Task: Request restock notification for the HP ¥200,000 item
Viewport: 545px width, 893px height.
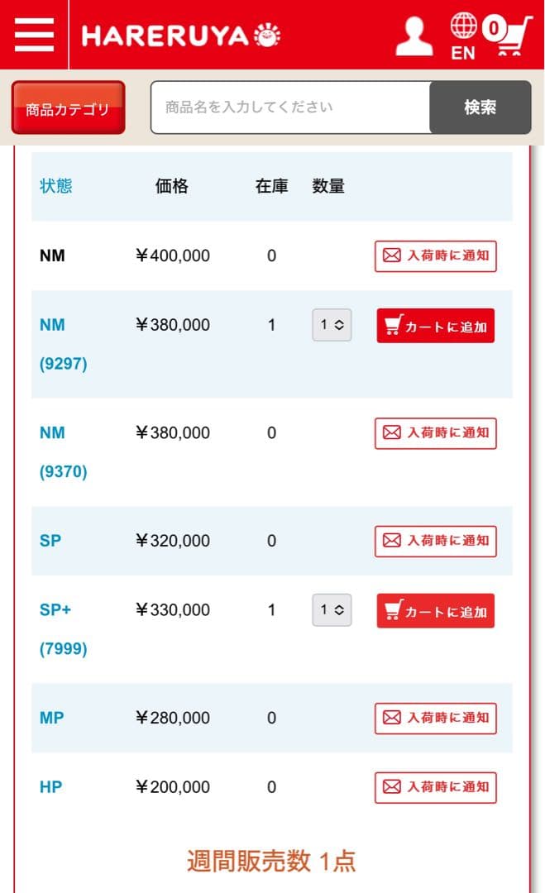Action: click(x=435, y=787)
